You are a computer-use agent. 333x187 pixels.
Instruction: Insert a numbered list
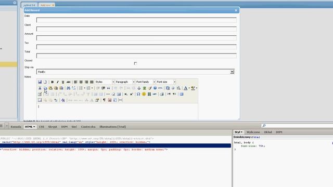[88, 88]
